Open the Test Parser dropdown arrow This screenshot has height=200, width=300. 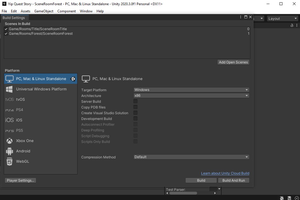[x=219, y=189]
